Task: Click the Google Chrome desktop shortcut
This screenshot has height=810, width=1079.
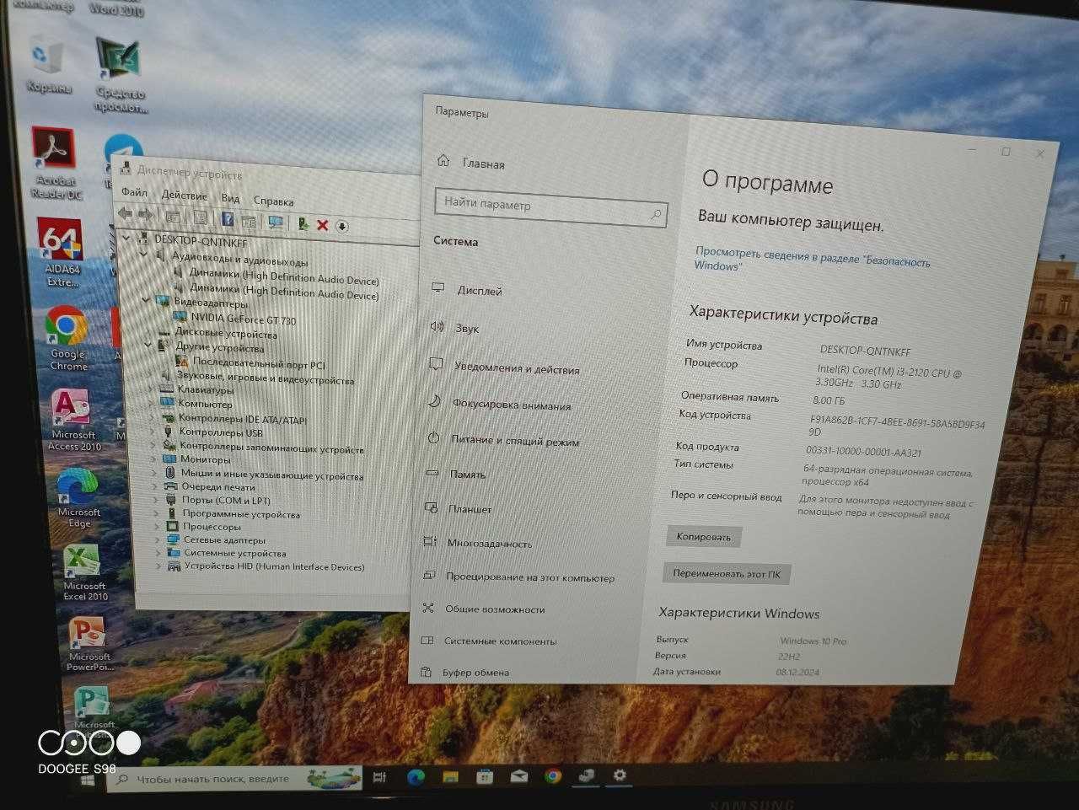Action: (67, 339)
